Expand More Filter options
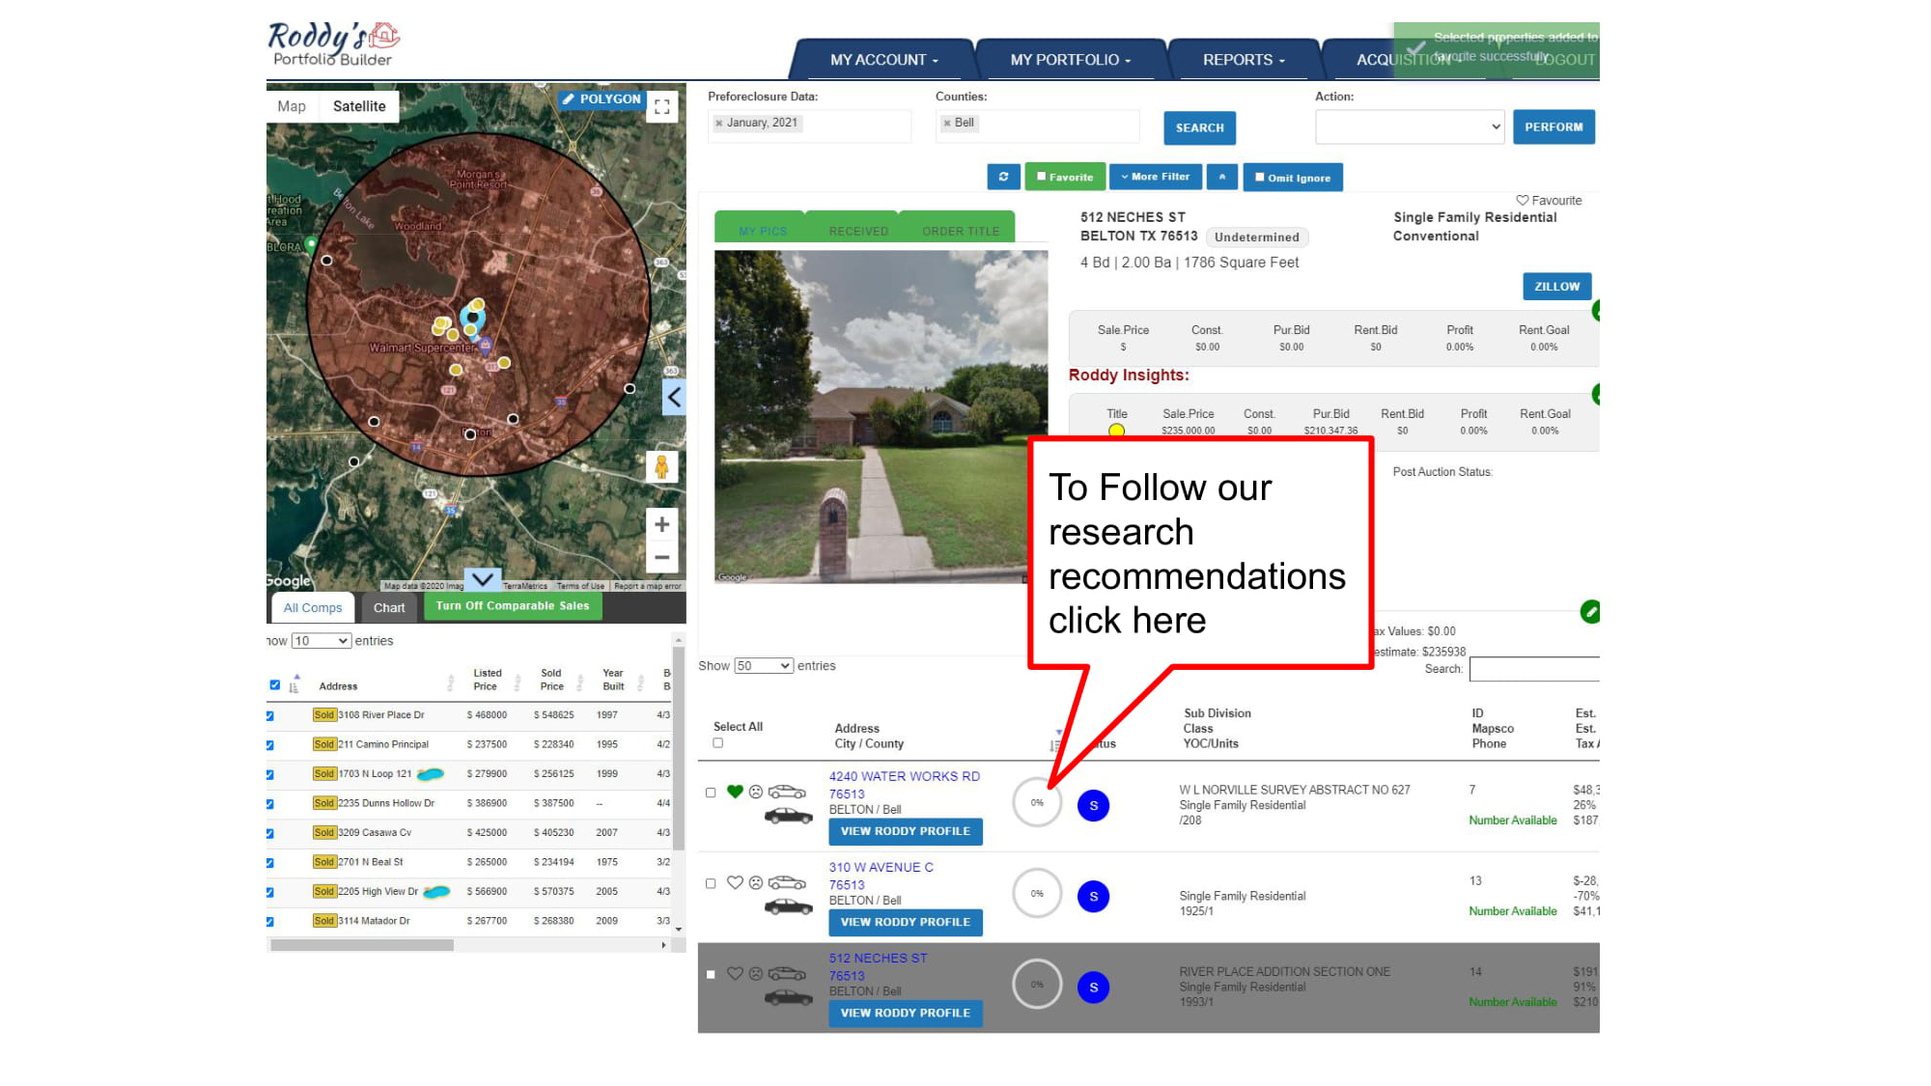 pyautogui.click(x=1155, y=177)
